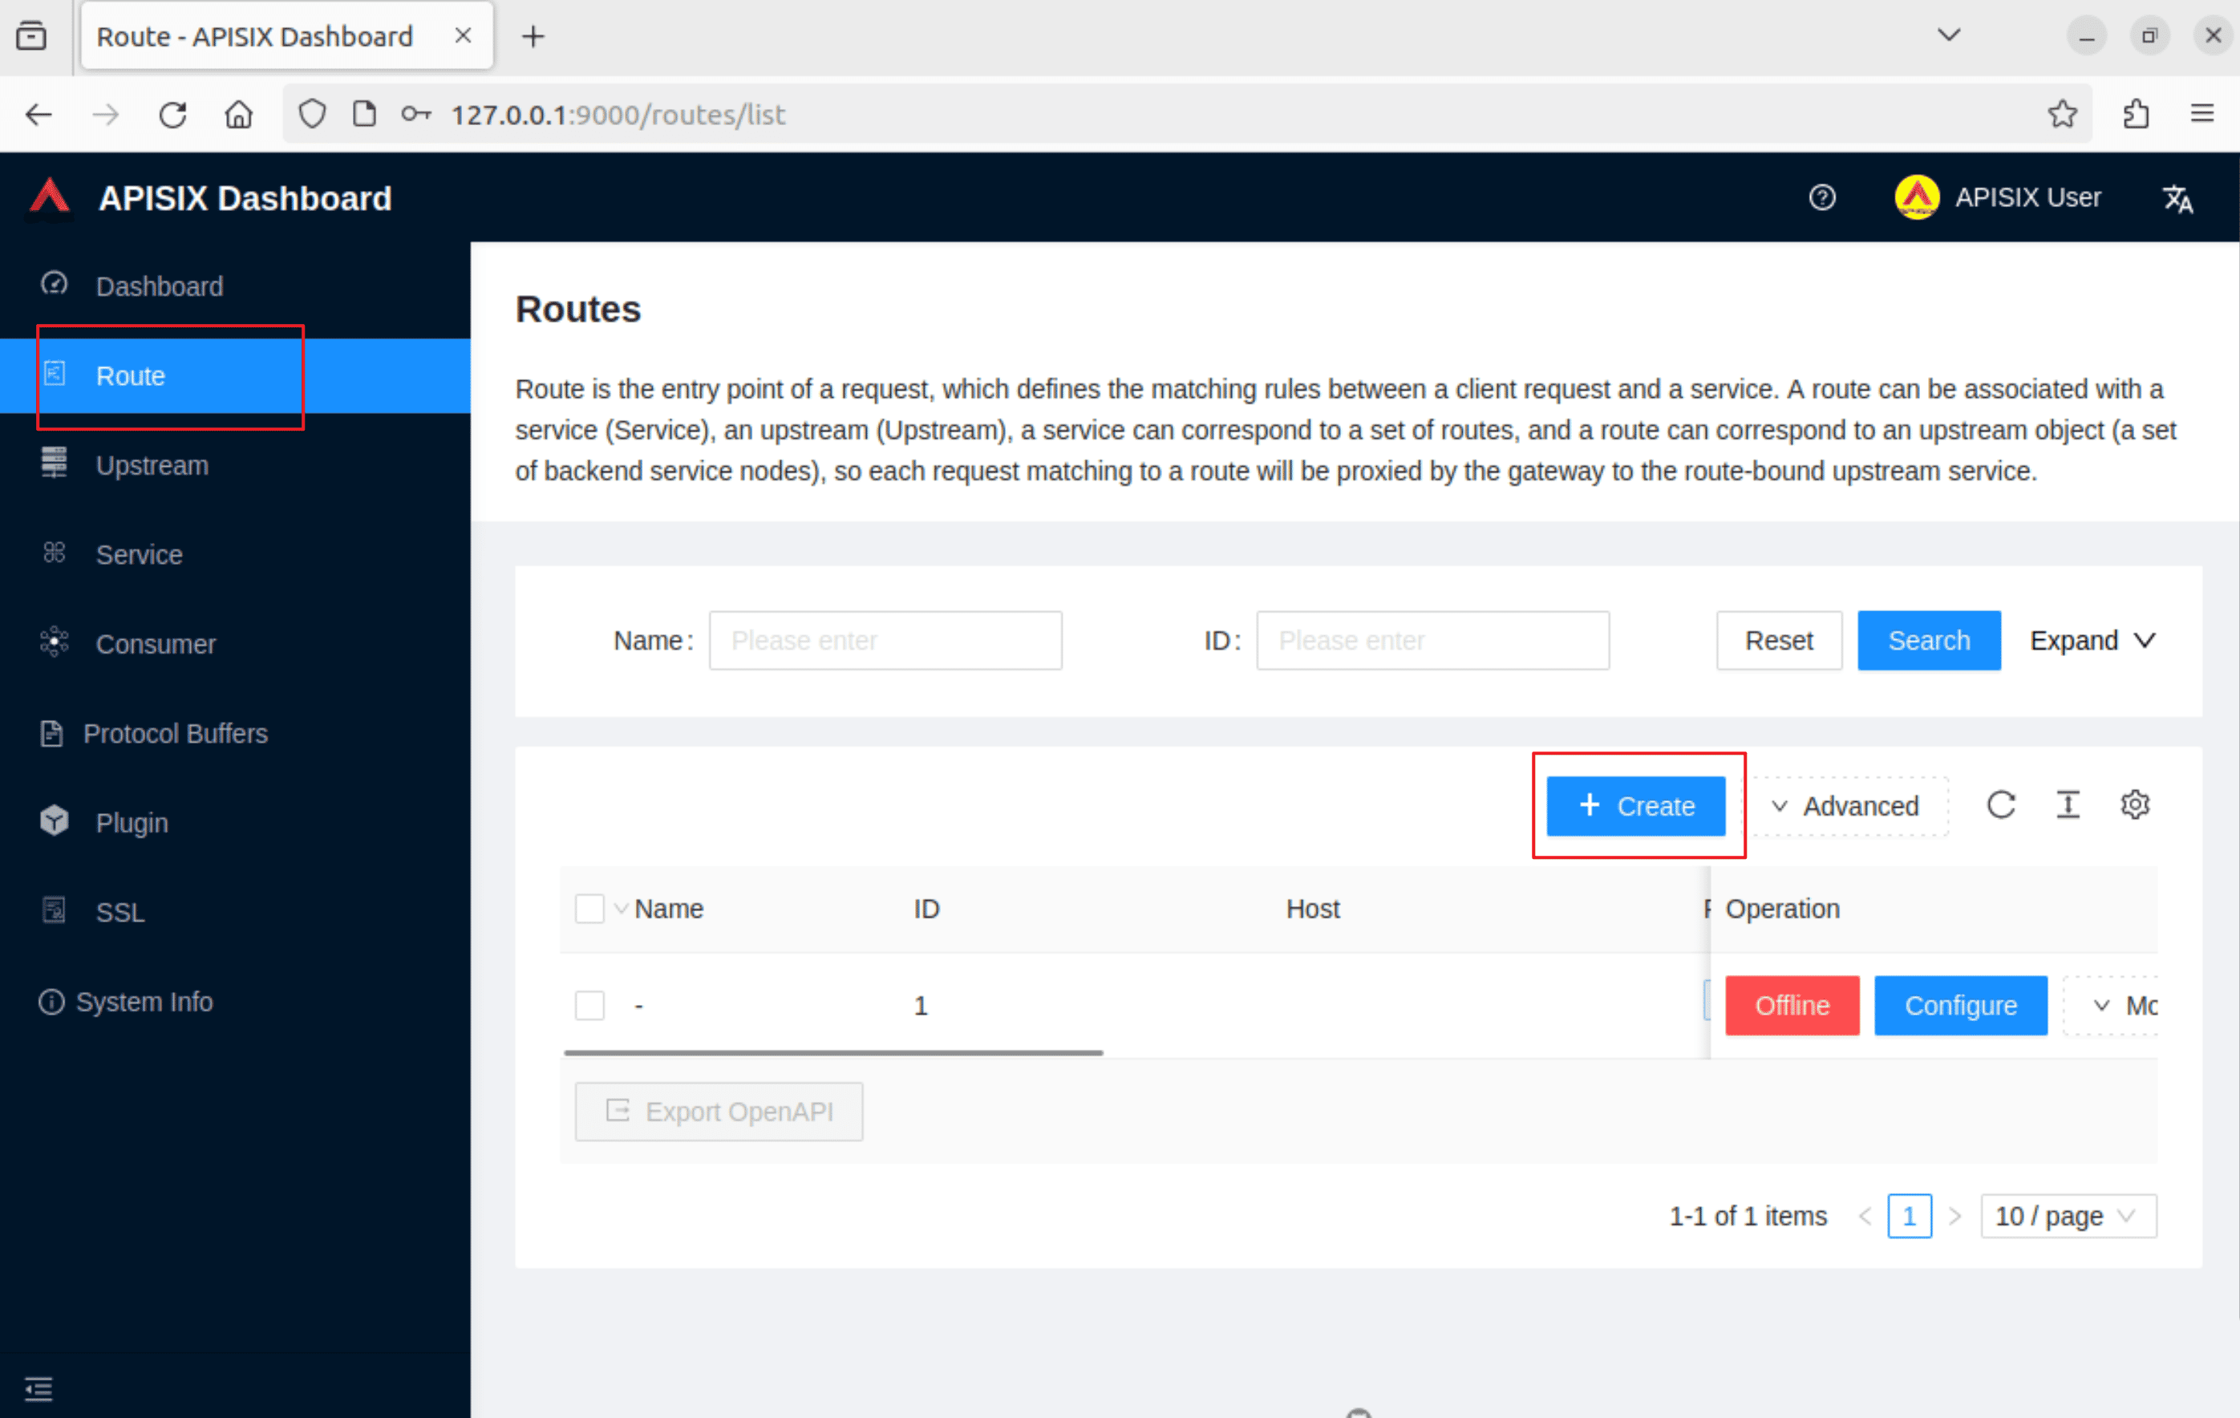The image size is (2240, 1418).
Task: Open the More dropdown in route row
Action: [2112, 1005]
